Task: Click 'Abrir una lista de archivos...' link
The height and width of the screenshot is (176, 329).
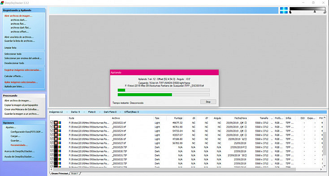Action: click(x=19, y=37)
